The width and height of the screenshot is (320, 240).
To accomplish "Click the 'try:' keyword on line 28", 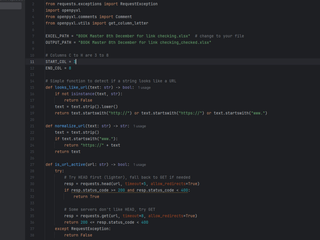I will [x=60, y=171].
